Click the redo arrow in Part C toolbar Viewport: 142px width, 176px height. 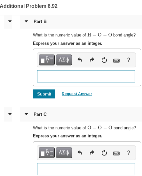point(92,153)
